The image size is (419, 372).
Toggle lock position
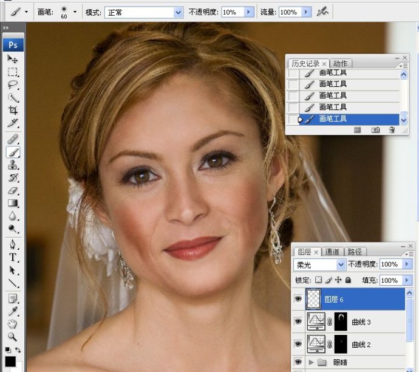coord(338,280)
